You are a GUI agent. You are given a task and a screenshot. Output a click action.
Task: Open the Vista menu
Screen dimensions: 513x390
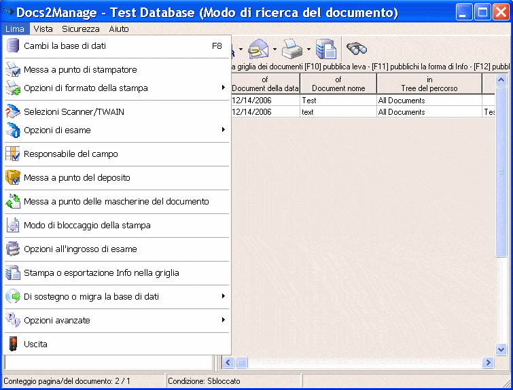point(43,29)
